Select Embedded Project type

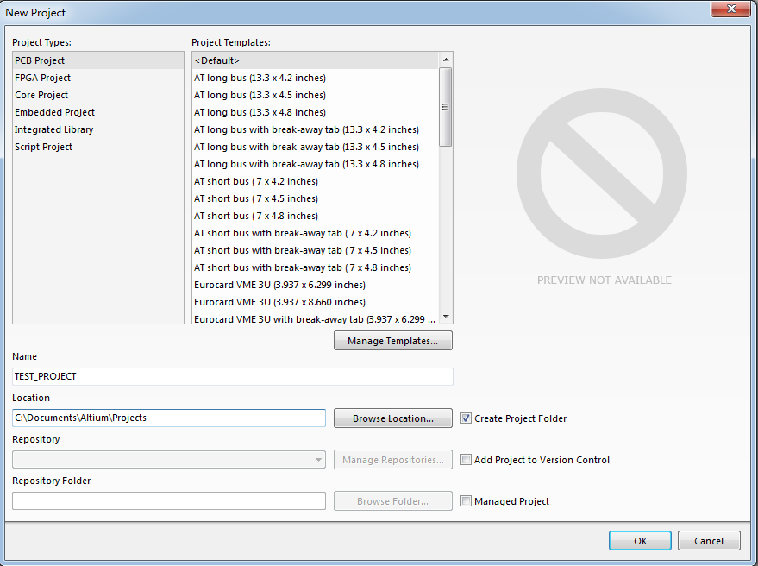click(54, 112)
